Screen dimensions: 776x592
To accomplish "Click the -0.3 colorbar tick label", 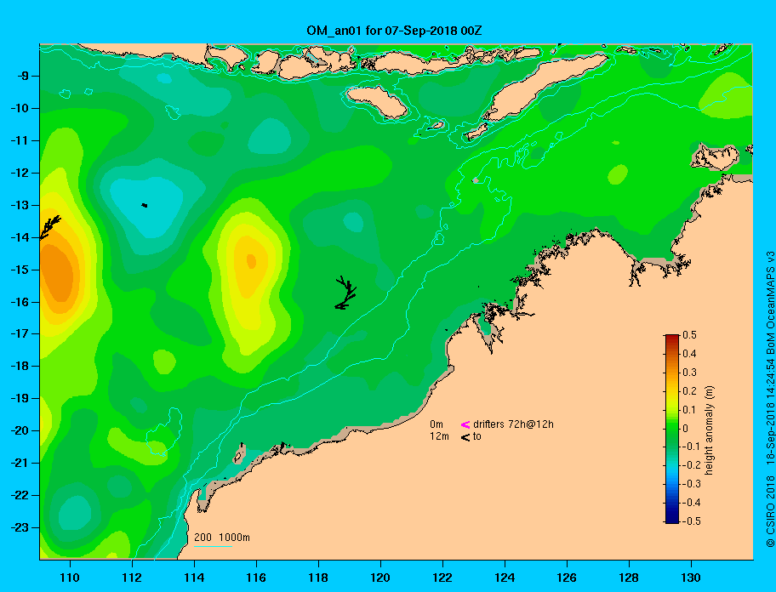I will (x=692, y=484).
